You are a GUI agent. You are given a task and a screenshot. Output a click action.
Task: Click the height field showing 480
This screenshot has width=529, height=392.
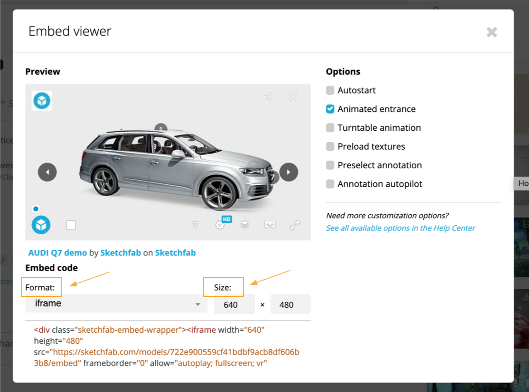[x=290, y=304]
